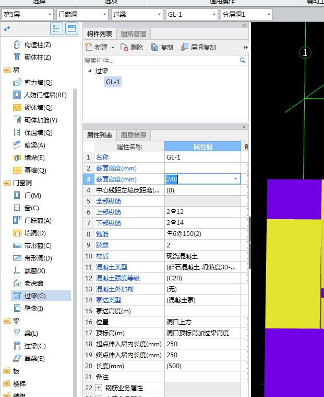Expand 钢筋业务属性 group
Screen dimensions: 324x397
point(99,388)
